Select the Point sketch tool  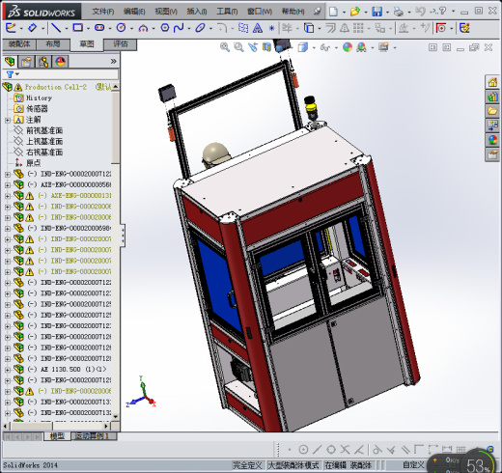pyautogui.click(x=271, y=28)
